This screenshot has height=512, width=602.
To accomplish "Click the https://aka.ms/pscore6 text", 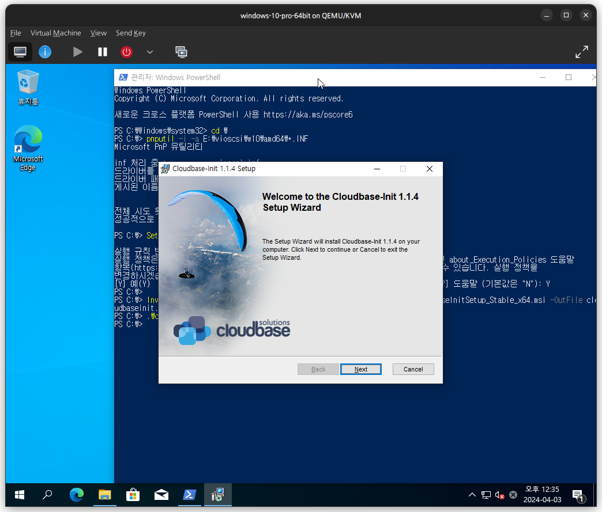I will pyautogui.click(x=307, y=114).
